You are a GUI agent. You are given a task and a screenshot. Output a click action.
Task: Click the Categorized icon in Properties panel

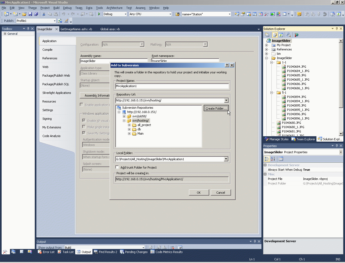(x=267, y=159)
